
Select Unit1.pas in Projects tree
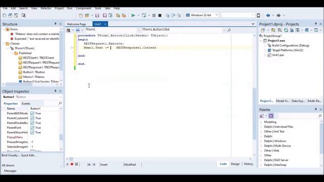pyautogui.click(x=278, y=55)
